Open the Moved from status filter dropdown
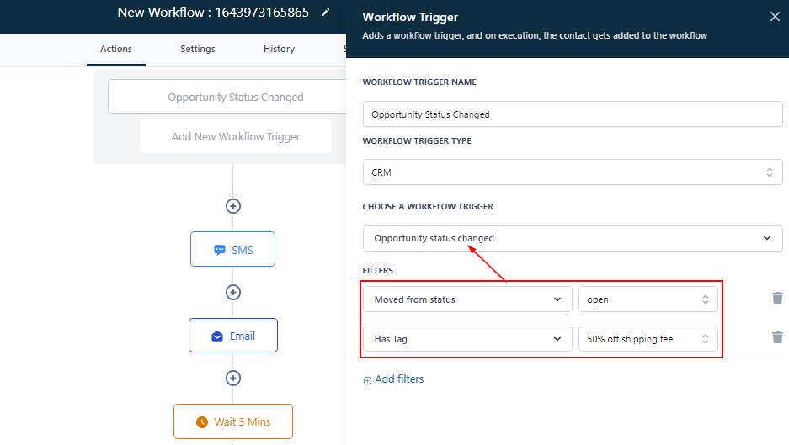Image resolution: width=789 pixels, height=445 pixels. coord(467,299)
